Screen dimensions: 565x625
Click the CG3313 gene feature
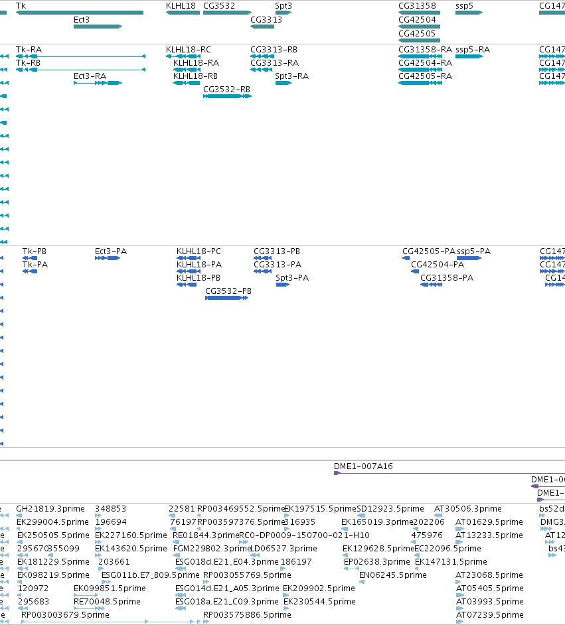point(262,27)
